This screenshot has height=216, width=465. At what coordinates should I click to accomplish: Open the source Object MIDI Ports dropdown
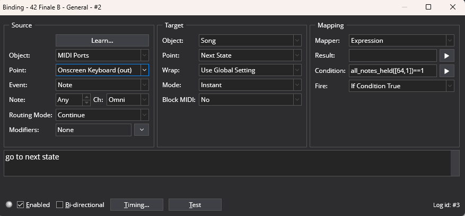click(x=102, y=55)
